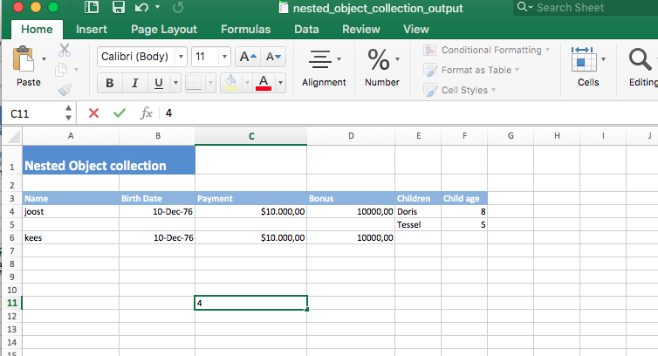Open Format as Table menu
The height and width of the screenshot is (356, 658).
pyautogui.click(x=471, y=70)
